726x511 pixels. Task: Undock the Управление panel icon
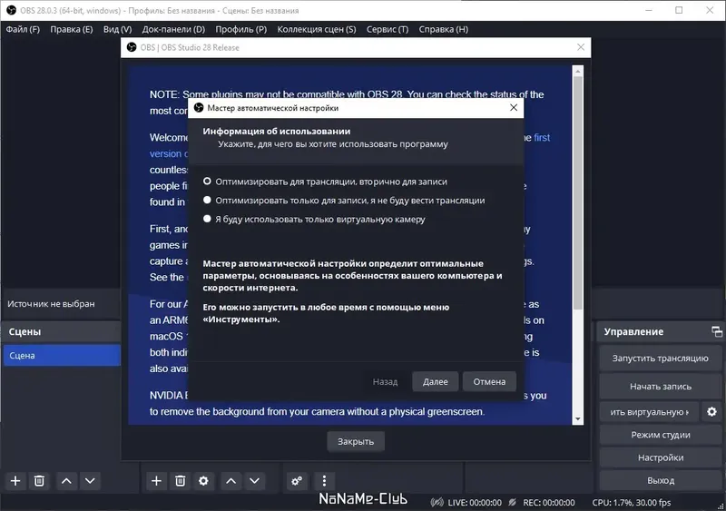point(716,331)
